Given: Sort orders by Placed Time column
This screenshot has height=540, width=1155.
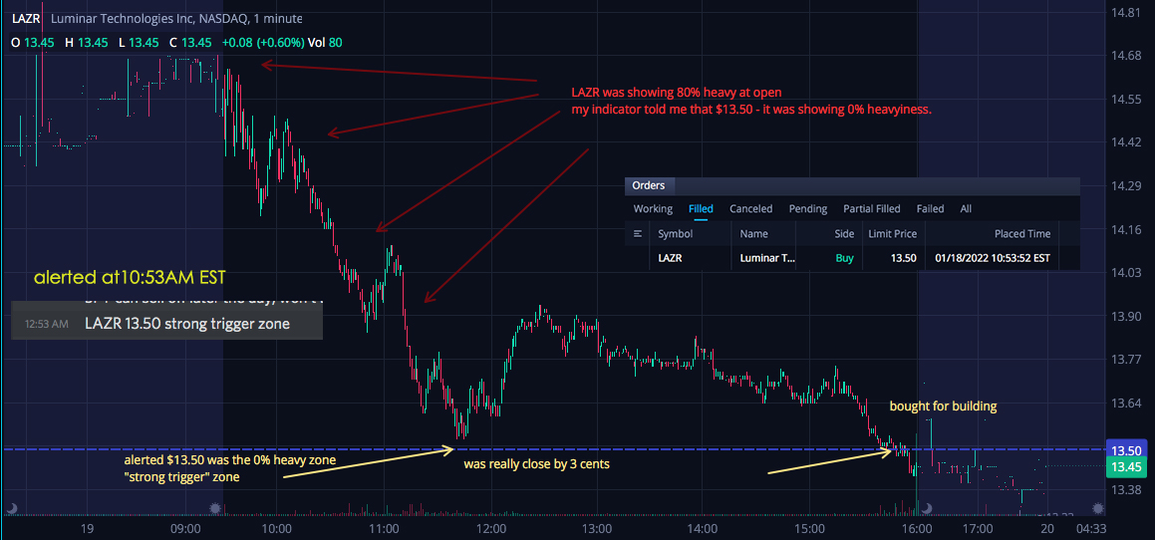Looking at the screenshot, I should pyautogui.click(x=1022, y=234).
